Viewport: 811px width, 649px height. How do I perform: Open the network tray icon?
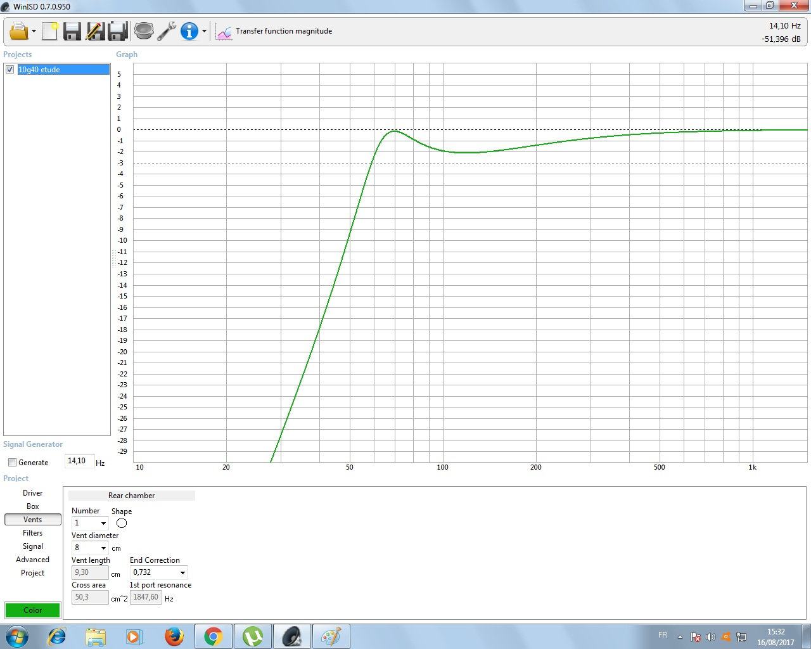click(741, 637)
